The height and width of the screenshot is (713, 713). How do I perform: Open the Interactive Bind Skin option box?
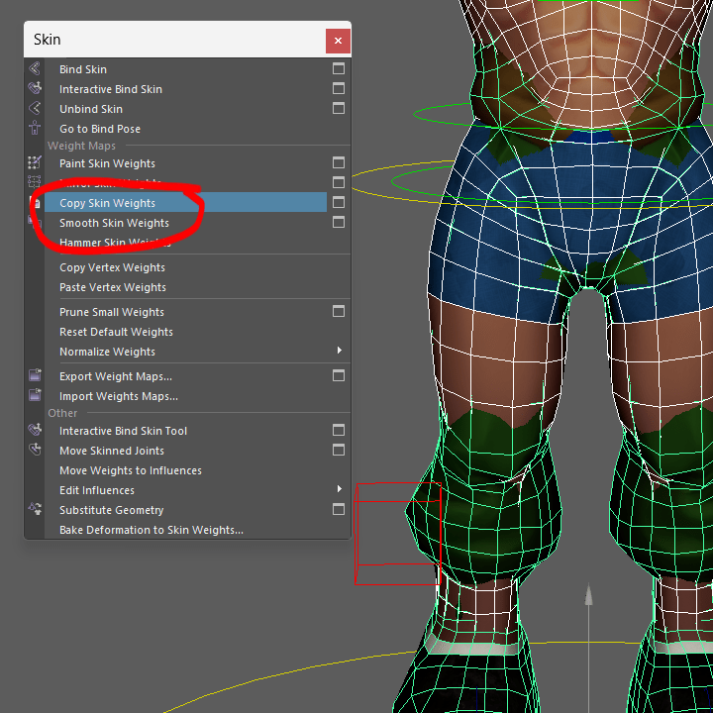coord(339,89)
